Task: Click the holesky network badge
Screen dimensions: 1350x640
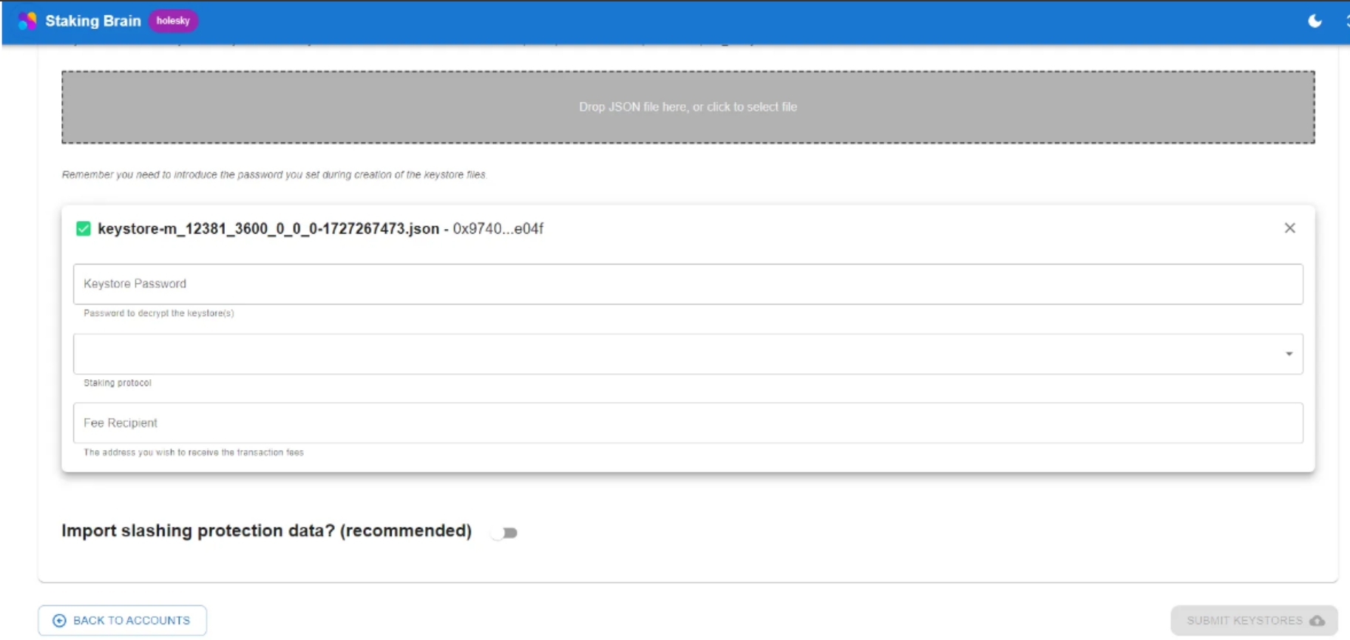Action: tap(173, 21)
